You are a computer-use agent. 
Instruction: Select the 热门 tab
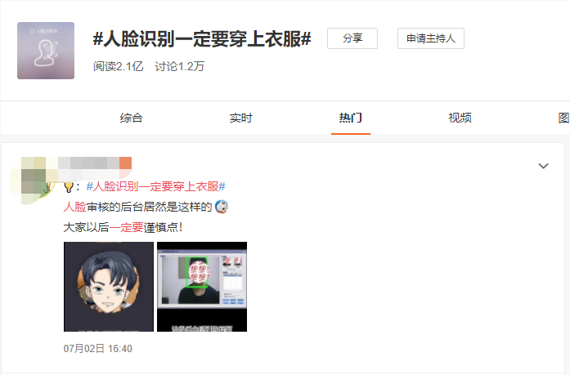(351, 118)
